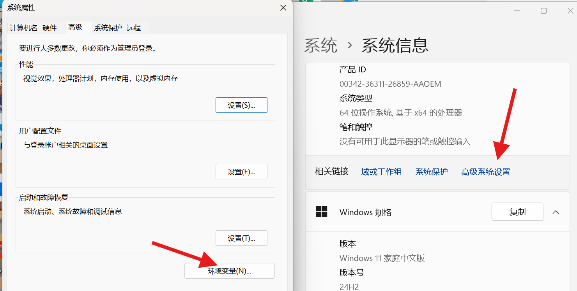577x291 pixels.
Task: Close the Settings window
Action: pos(570,11)
